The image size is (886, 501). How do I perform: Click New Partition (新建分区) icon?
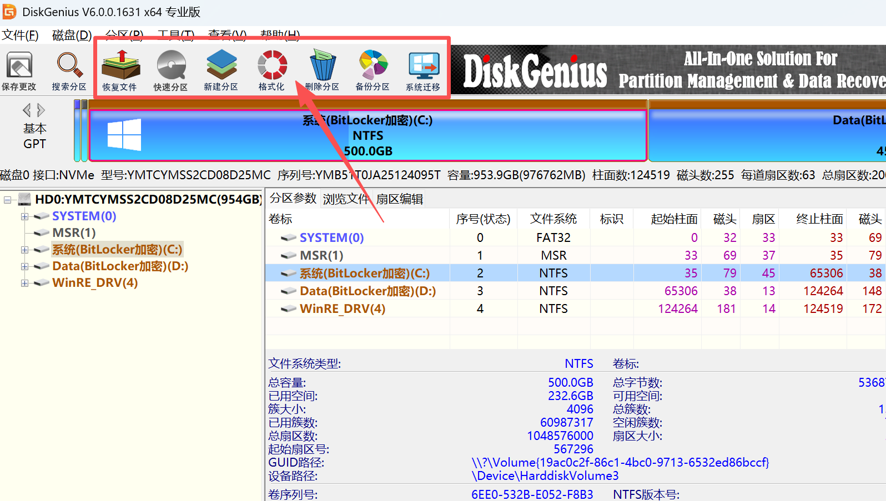click(221, 71)
